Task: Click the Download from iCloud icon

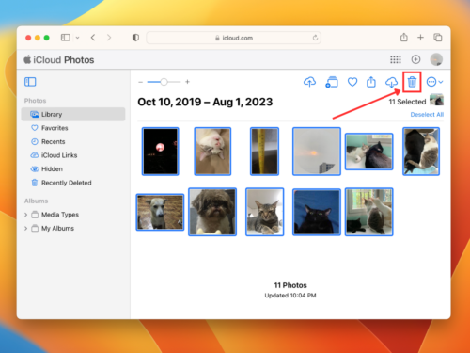Action: click(x=391, y=82)
